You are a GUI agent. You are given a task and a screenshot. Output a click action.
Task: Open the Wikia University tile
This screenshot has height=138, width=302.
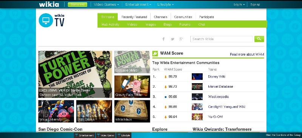pyautogui.click(x=56, y=111)
